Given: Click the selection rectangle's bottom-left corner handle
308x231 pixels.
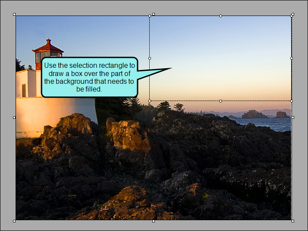Looking at the screenshot, I should pos(150,101).
